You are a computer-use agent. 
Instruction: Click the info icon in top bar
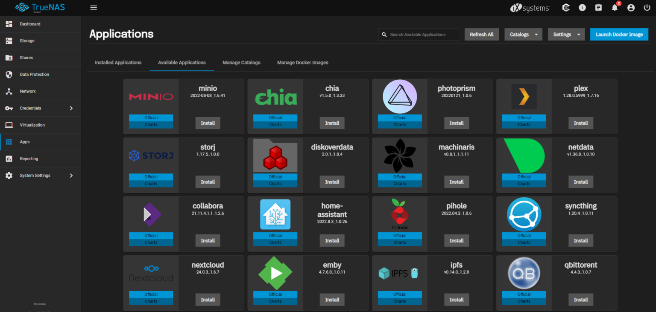(582, 8)
